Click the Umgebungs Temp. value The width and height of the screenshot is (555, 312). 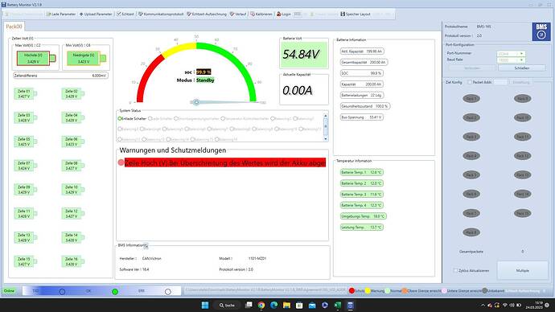point(363,216)
